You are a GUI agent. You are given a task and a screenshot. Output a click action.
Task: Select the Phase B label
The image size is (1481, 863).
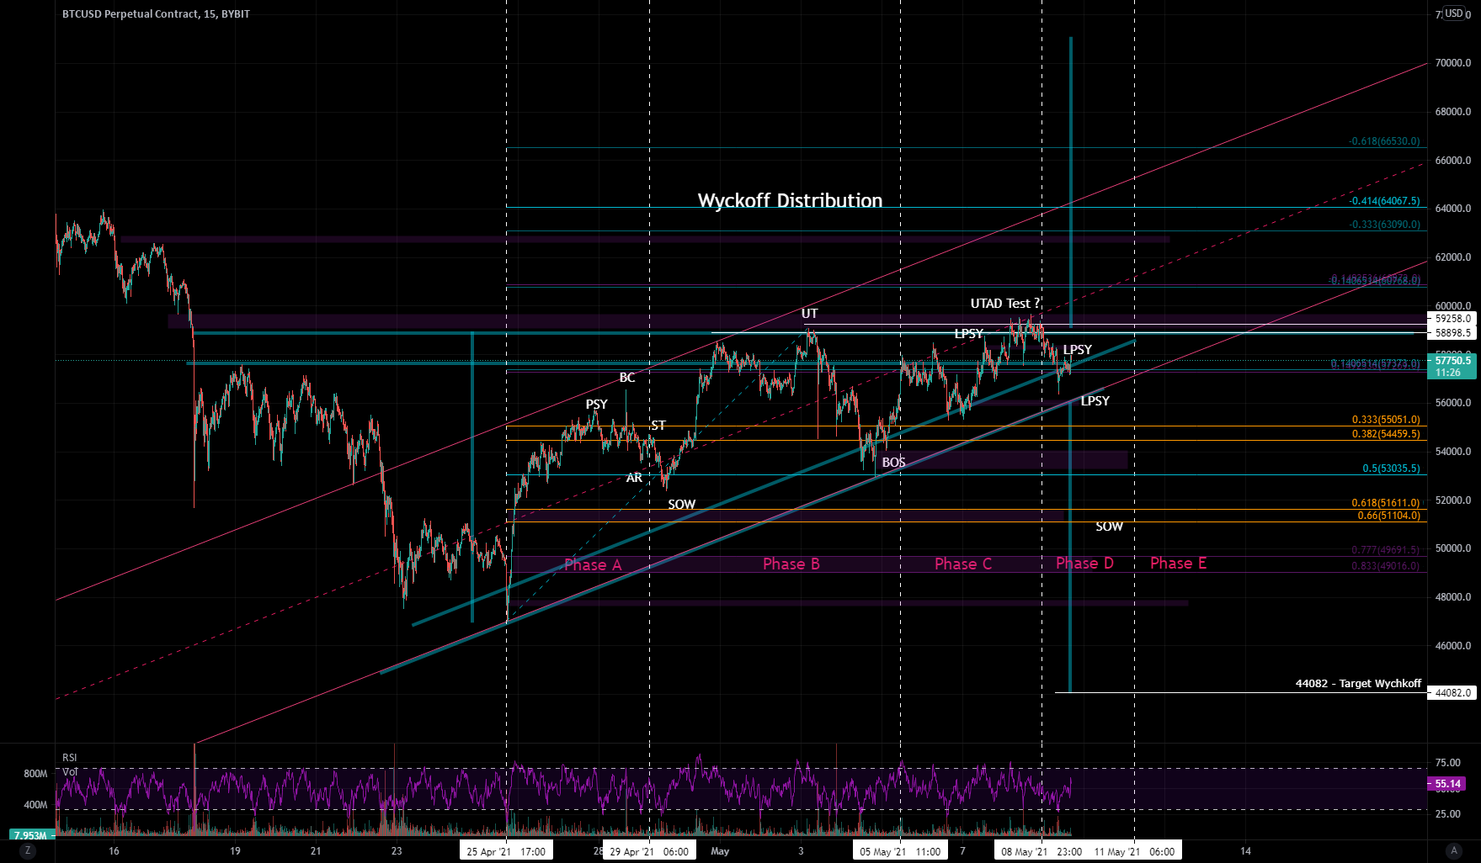coord(791,564)
